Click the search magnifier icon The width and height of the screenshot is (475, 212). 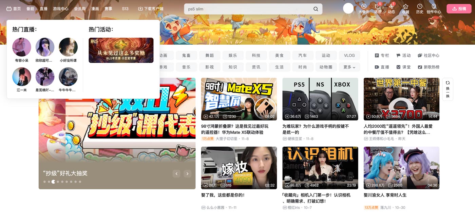click(316, 9)
